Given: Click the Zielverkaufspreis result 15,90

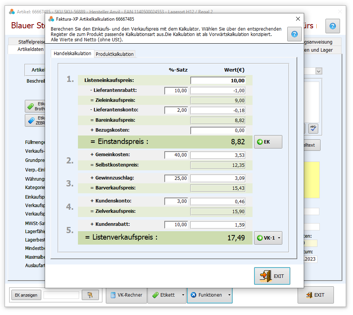Looking at the screenshot, I should (218, 212).
